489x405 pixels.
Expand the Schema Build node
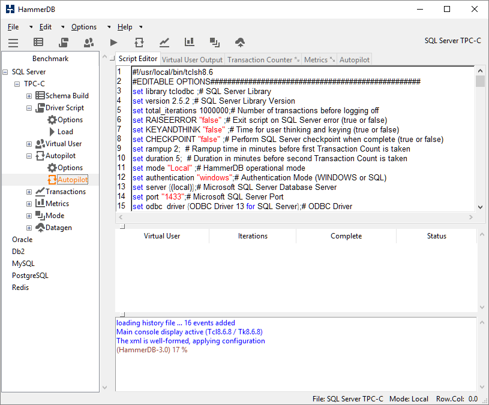[x=29, y=96]
